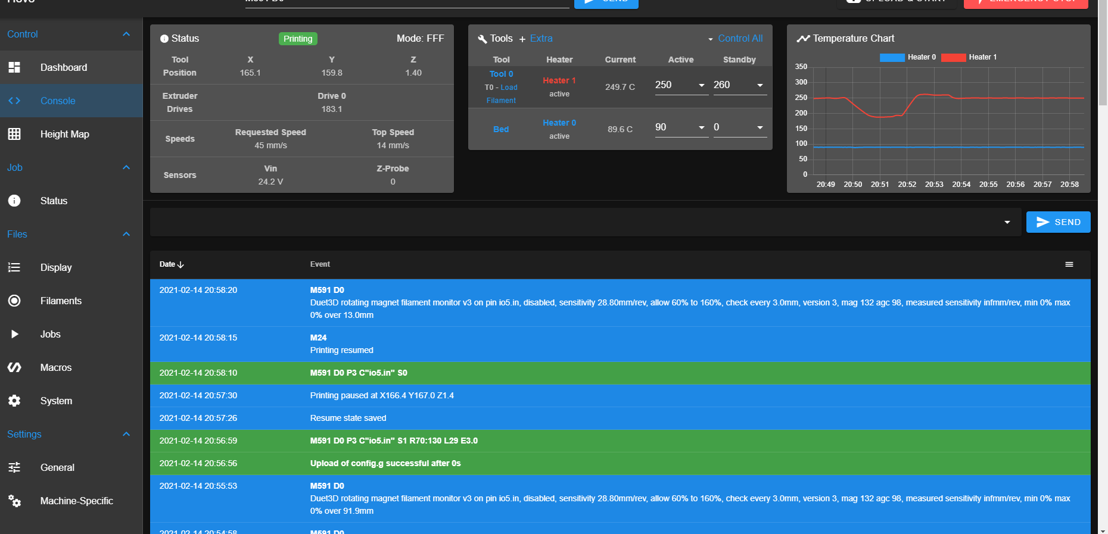Click the System gear icon

[x=14, y=401]
